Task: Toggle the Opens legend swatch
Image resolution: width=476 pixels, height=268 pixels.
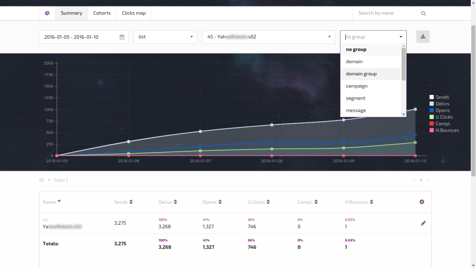Action: pos(431,110)
